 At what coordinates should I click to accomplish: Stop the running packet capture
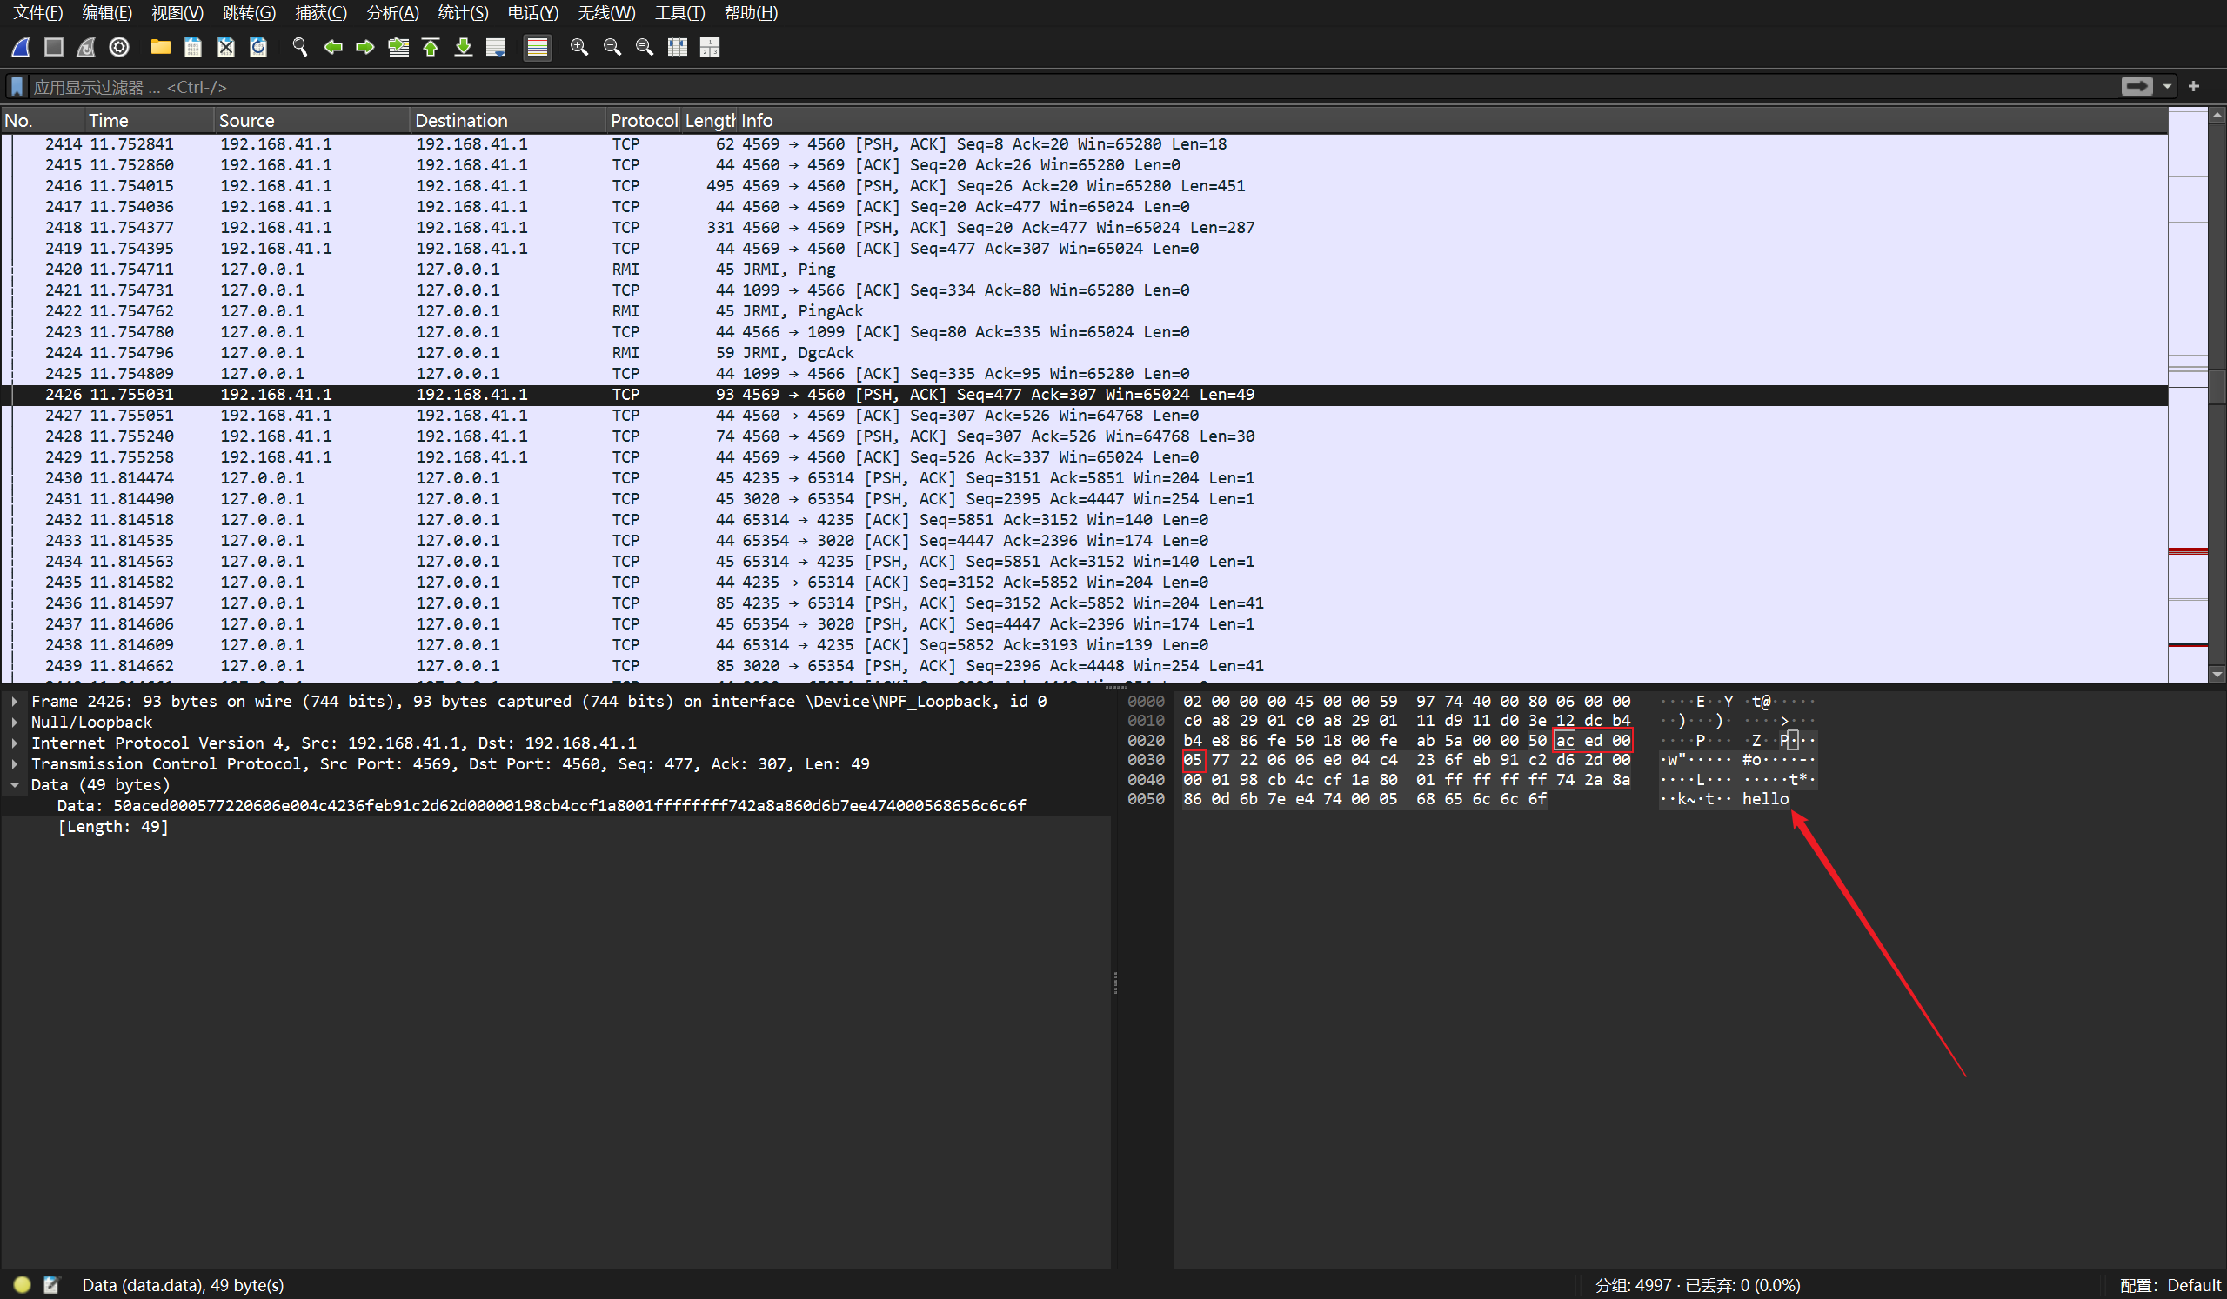(54, 47)
